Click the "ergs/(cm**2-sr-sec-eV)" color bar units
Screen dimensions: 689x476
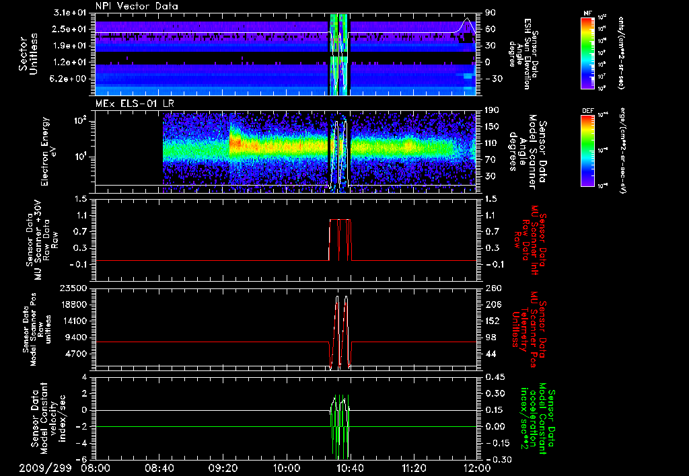622,150
